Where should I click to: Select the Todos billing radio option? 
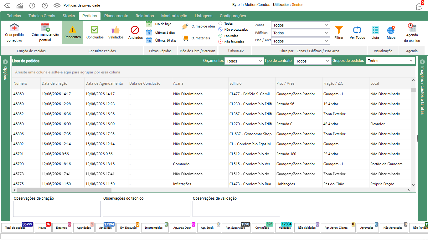coord(220,23)
